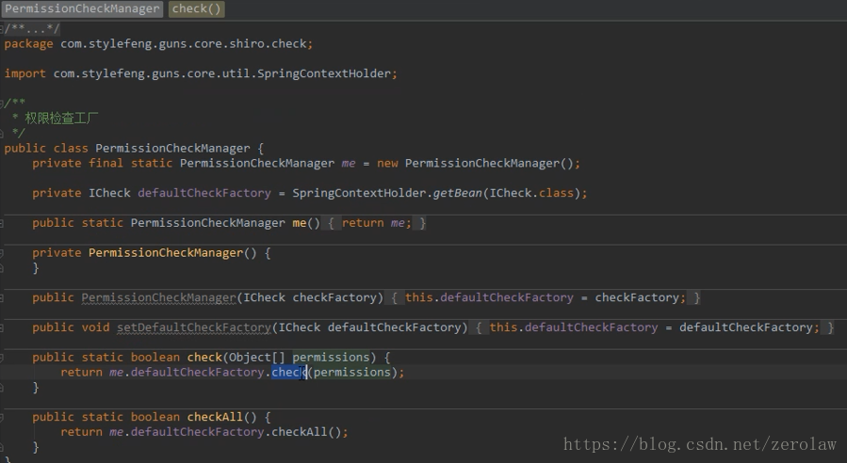Click ICheck type in the private field line
Image resolution: width=847 pixels, height=463 pixels.
click(x=109, y=193)
